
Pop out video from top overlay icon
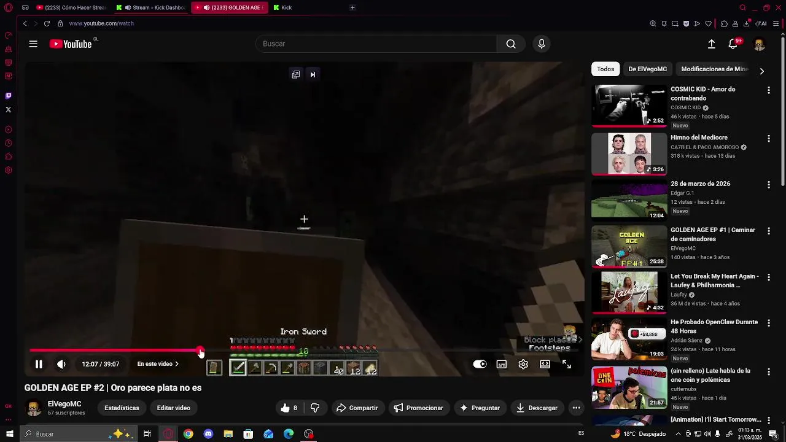click(x=296, y=74)
